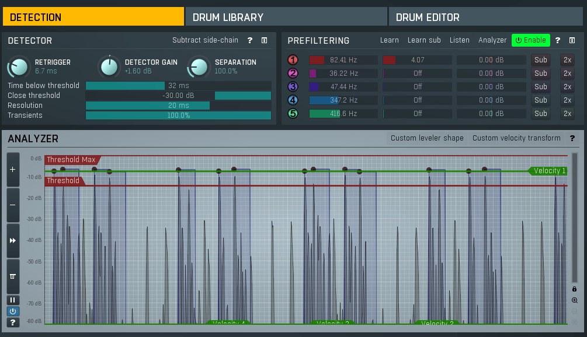Click the 416.6 Hz frequency field

(x=343, y=113)
